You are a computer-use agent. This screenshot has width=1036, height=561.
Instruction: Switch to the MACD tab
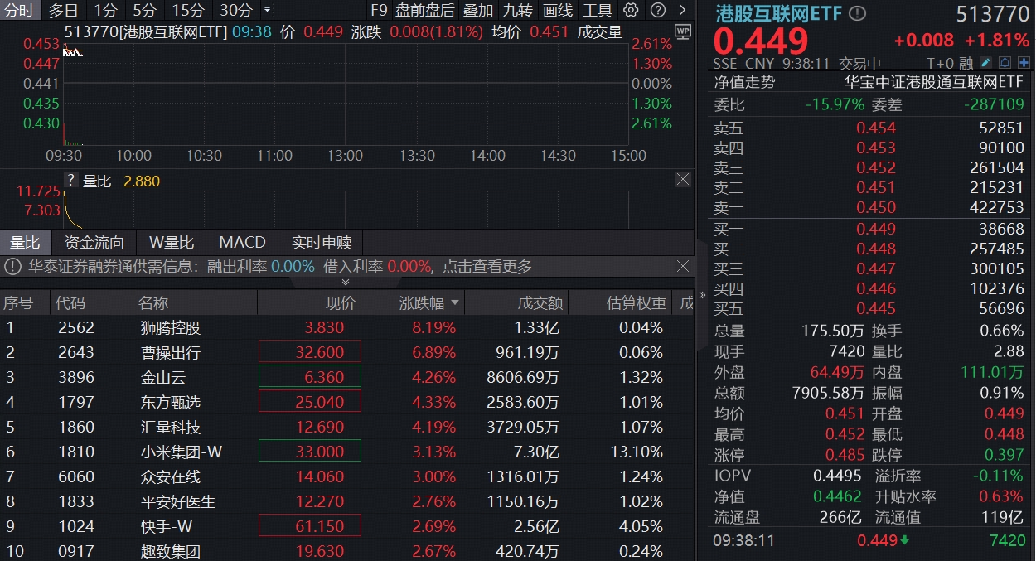pos(241,243)
